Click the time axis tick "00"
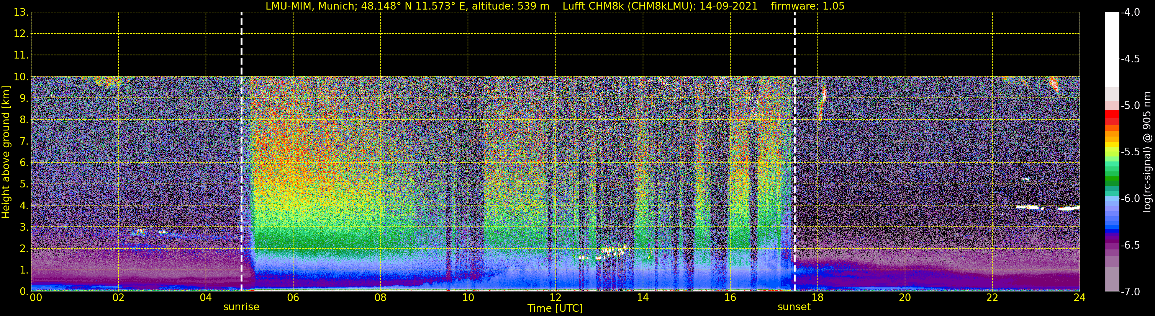The image size is (1155, 316). pos(36,298)
